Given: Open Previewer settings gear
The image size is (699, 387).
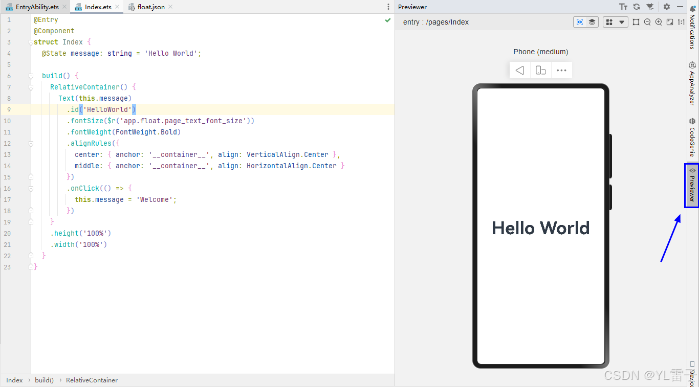Looking at the screenshot, I should tap(667, 7).
